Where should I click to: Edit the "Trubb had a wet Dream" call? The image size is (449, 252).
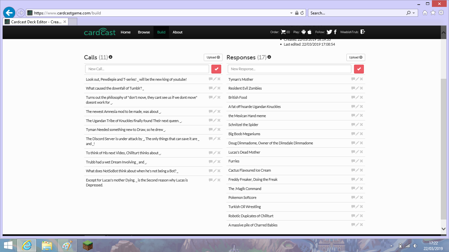[x=215, y=162]
